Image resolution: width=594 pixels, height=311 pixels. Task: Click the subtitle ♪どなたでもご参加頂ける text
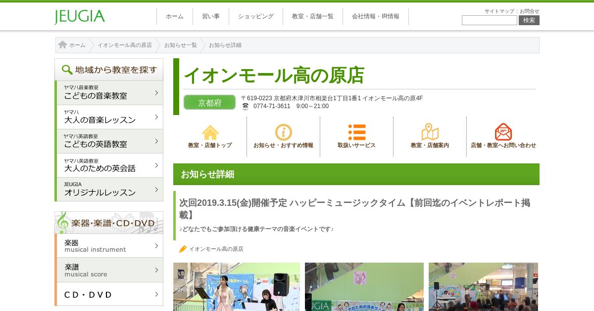[x=256, y=229]
